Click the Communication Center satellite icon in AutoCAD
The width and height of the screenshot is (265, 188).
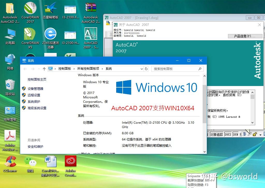[x=245, y=134]
